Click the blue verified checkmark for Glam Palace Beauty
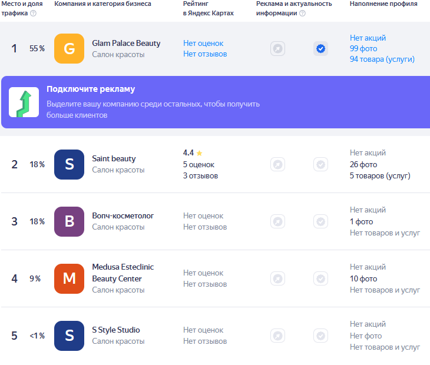Viewport: 430px width, 365px height. click(320, 49)
